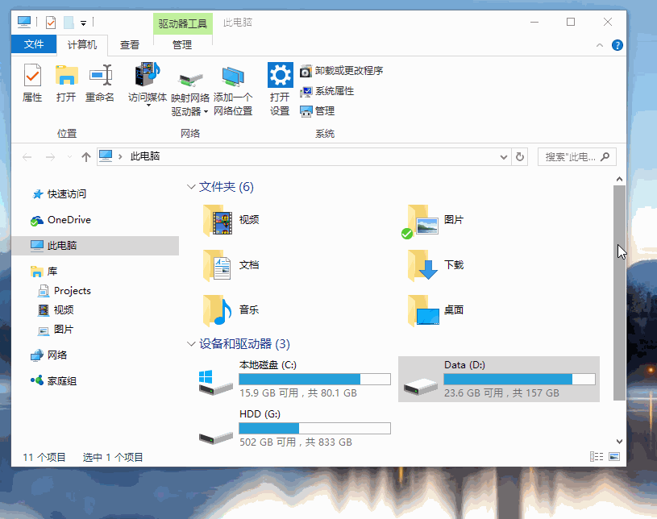Switch to the 查看 (View) ribbon tab
The width and height of the screenshot is (657, 519).
click(x=129, y=44)
